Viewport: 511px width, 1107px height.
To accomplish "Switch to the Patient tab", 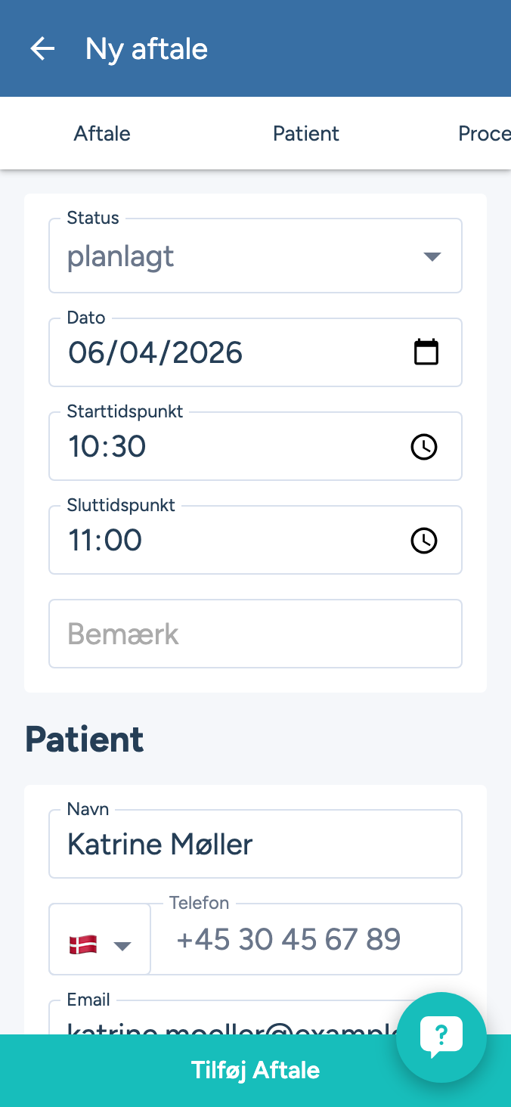I will [x=306, y=134].
